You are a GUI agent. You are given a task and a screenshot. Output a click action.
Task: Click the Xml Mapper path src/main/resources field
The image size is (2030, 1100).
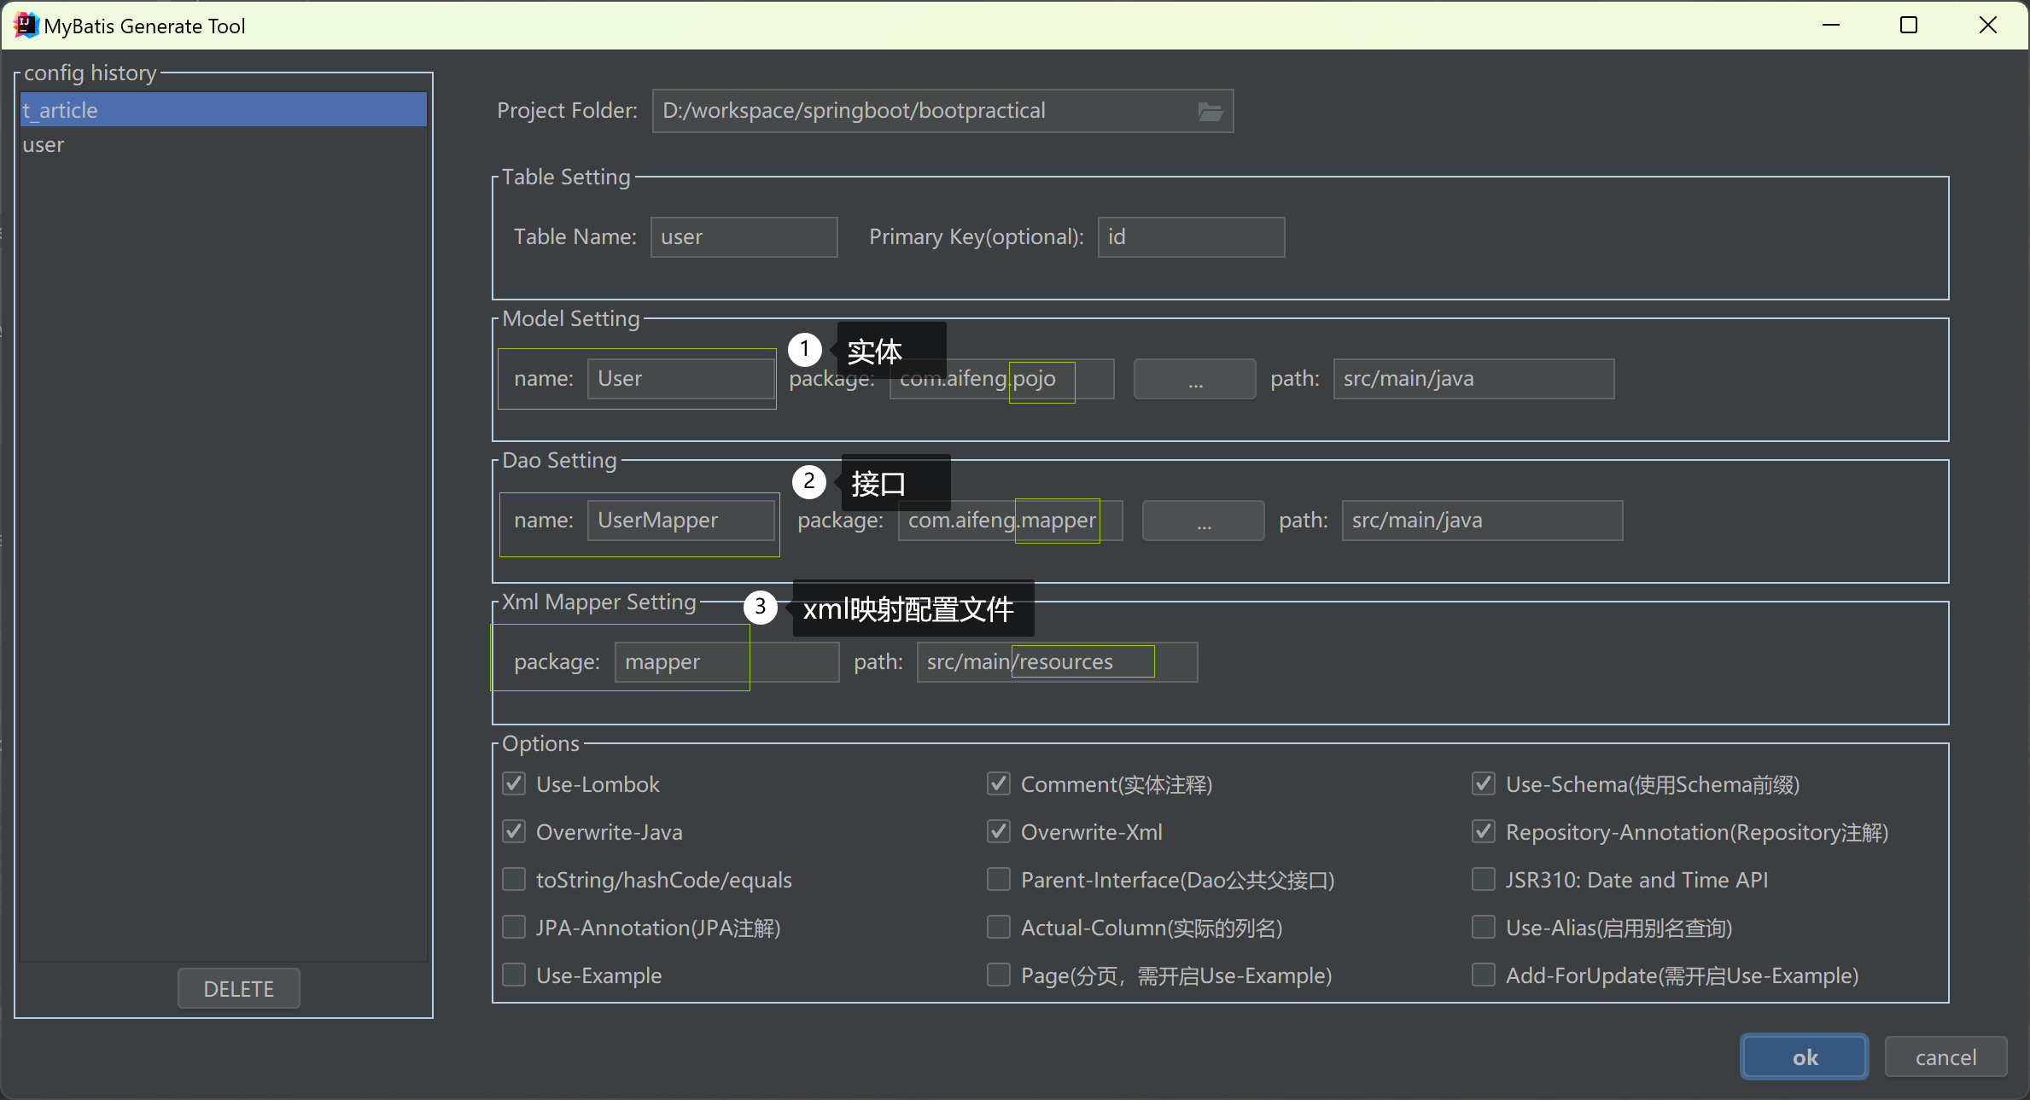(1058, 662)
